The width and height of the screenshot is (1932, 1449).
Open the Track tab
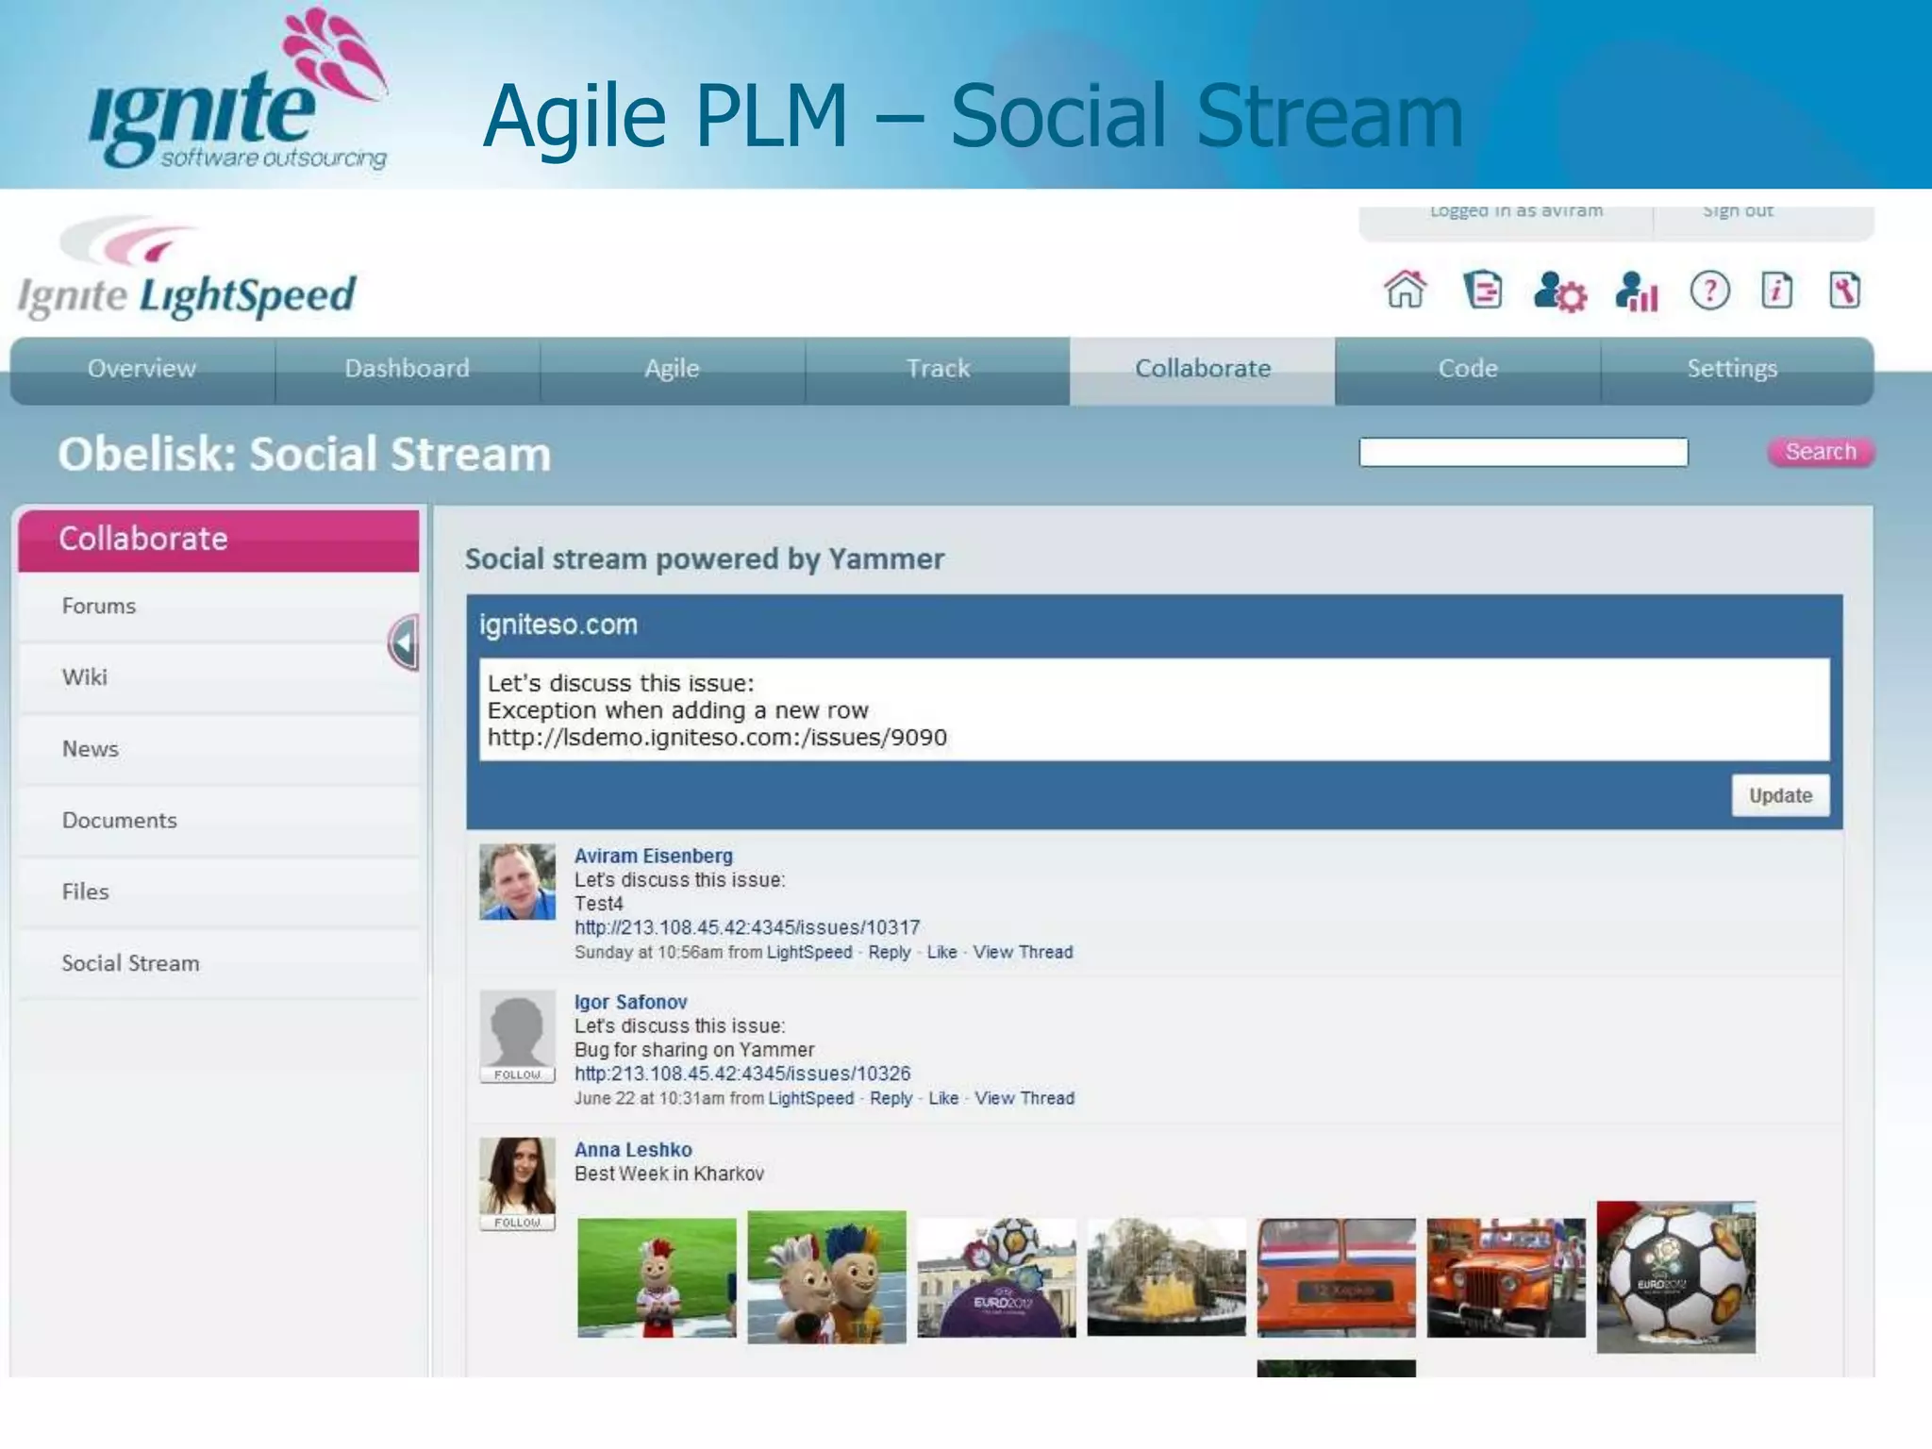938,370
